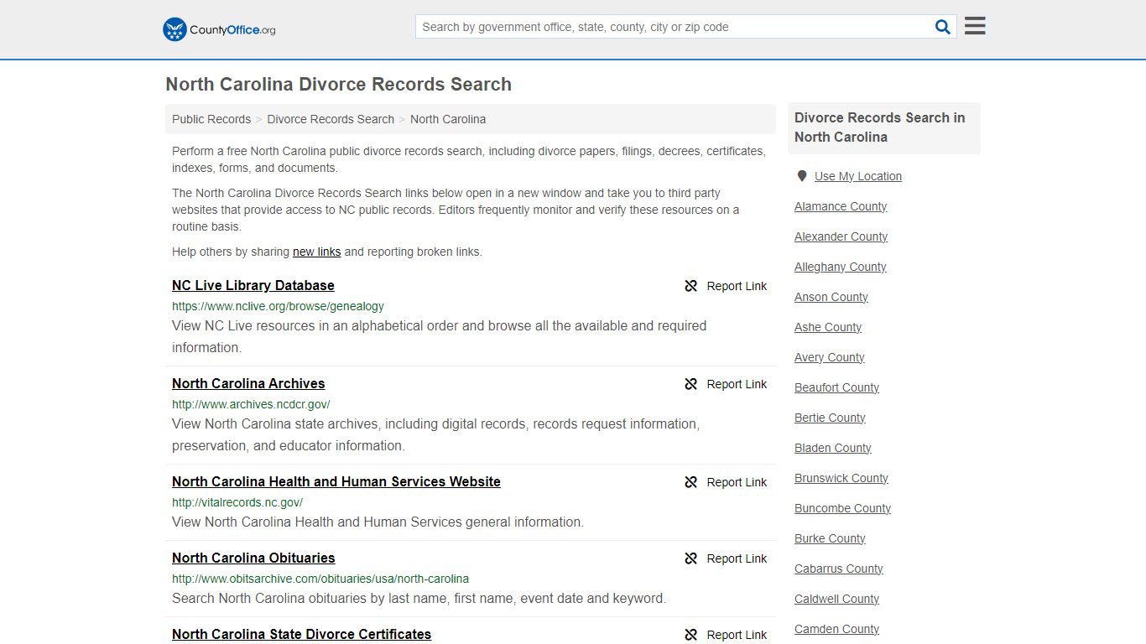This screenshot has height=644, width=1146.
Task: Select Bladen County
Action: coord(833,448)
